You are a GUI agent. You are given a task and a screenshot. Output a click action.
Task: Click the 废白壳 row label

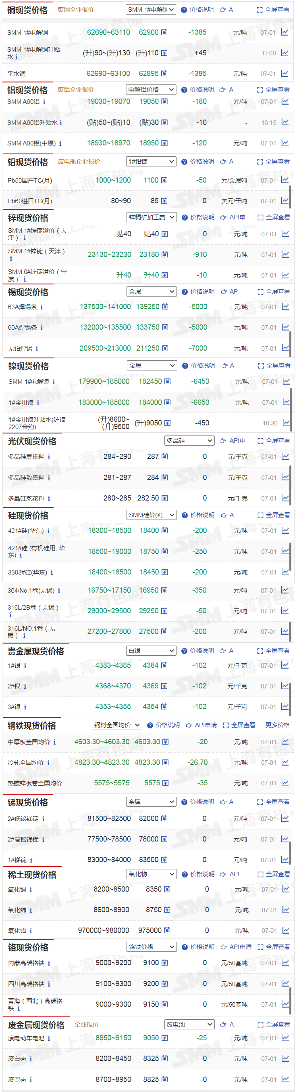pyautogui.click(x=17, y=1059)
